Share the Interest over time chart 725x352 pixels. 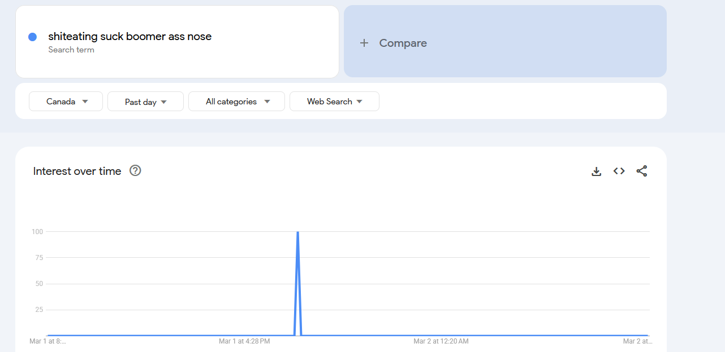pyautogui.click(x=642, y=171)
